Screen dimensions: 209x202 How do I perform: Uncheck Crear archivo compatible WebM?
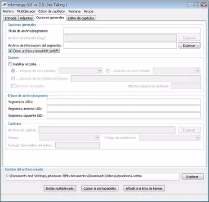[10, 50]
